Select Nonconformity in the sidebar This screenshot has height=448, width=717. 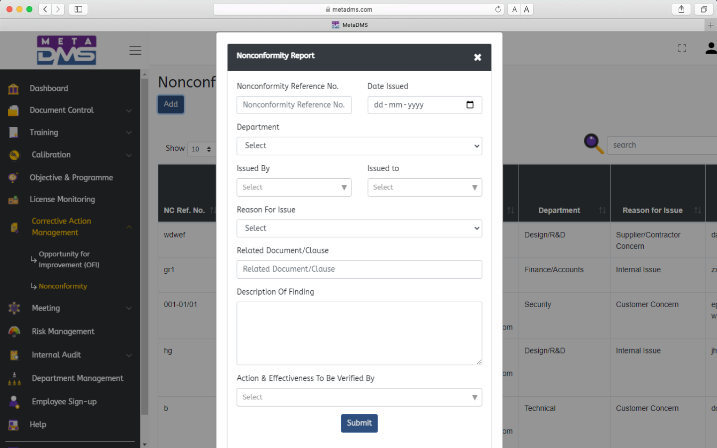(63, 286)
